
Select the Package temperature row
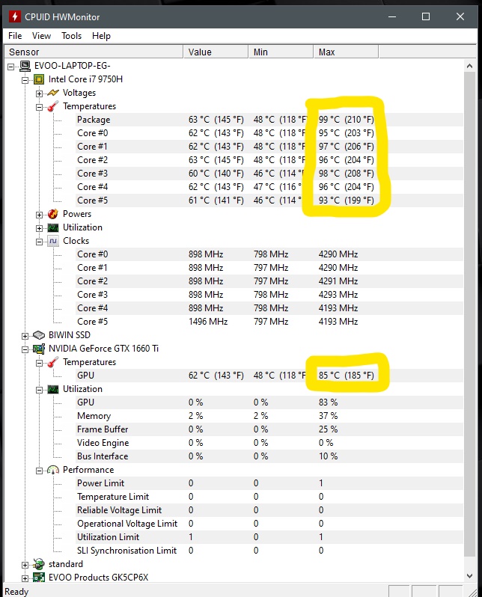click(94, 120)
